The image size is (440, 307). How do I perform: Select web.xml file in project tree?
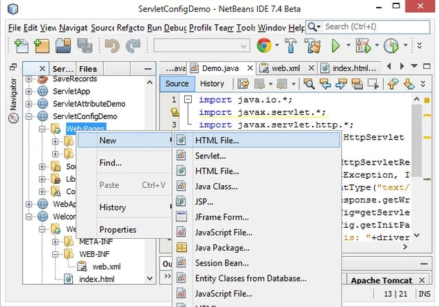107,266
